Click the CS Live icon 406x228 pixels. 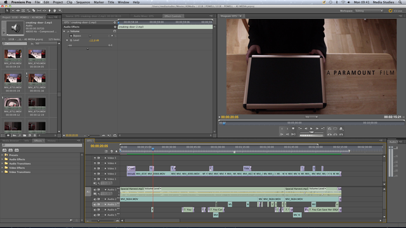391,11
